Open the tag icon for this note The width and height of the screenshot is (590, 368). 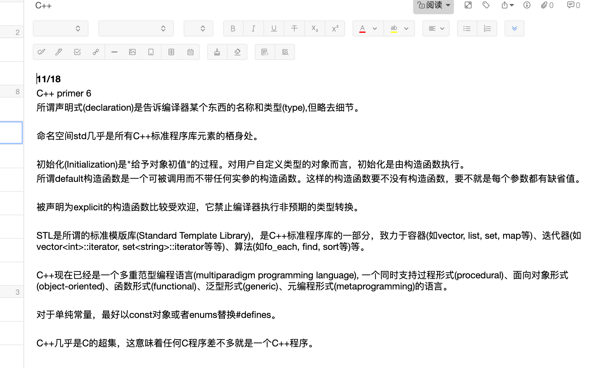pos(485,5)
